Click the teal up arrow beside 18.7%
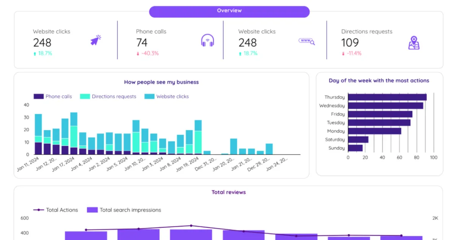This screenshot has width=459, height=240. pyautogui.click(x=35, y=54)
